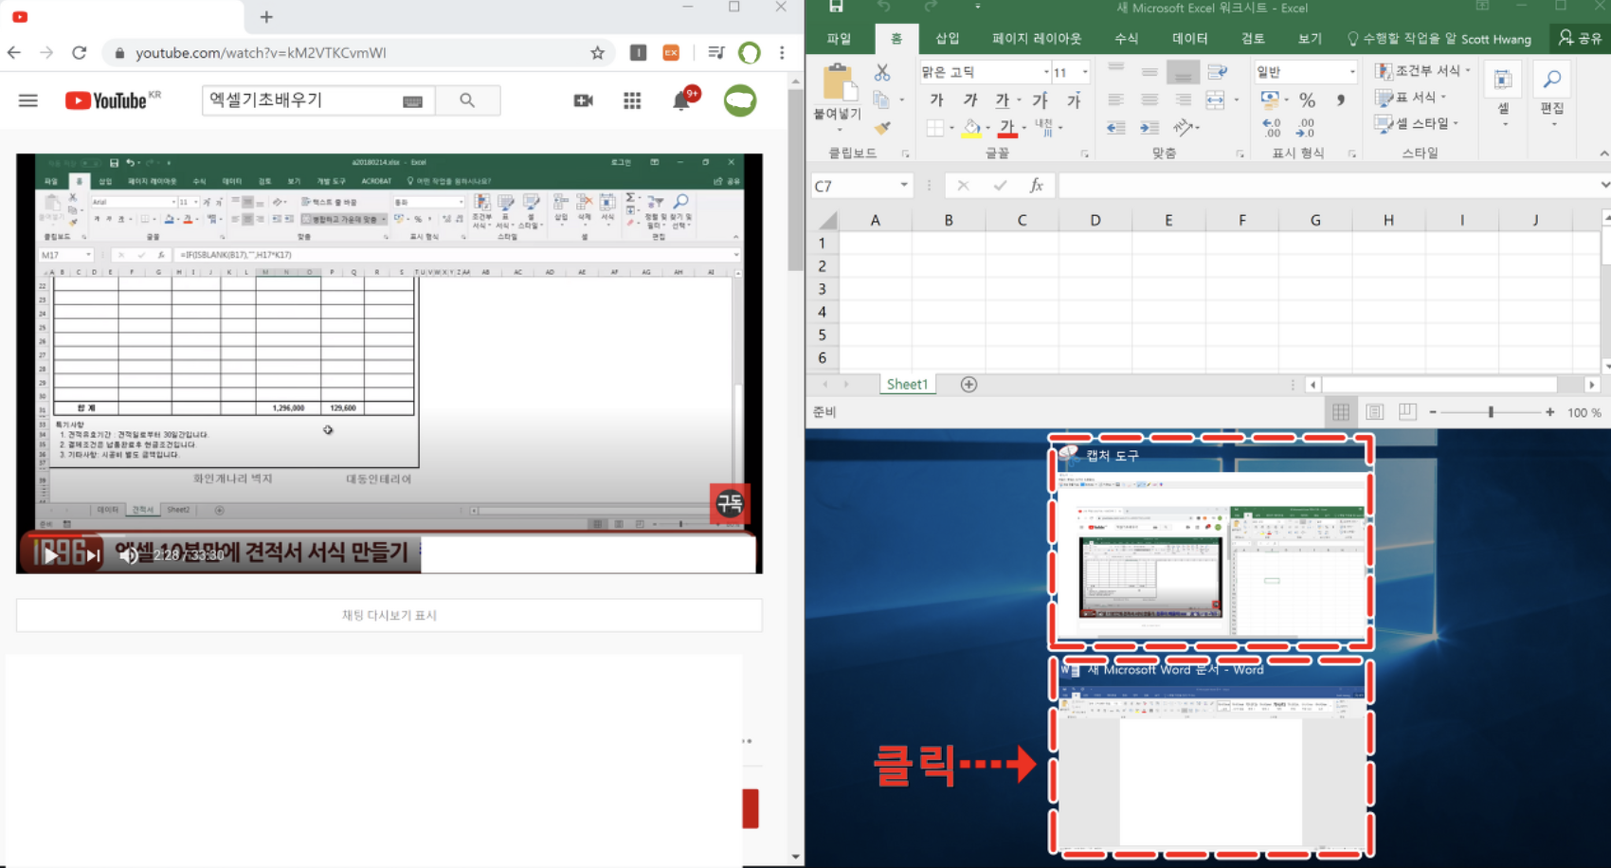Image resolution: width=1611 pixels, height=868 pixels.
Task: Open the 파일 File tab in Excel
Action: click(839, 39)
